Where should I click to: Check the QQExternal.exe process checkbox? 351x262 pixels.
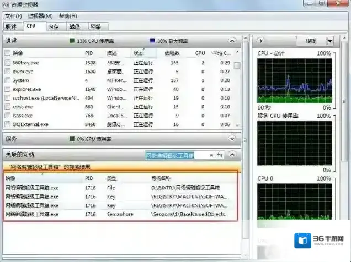coord(8,124)
